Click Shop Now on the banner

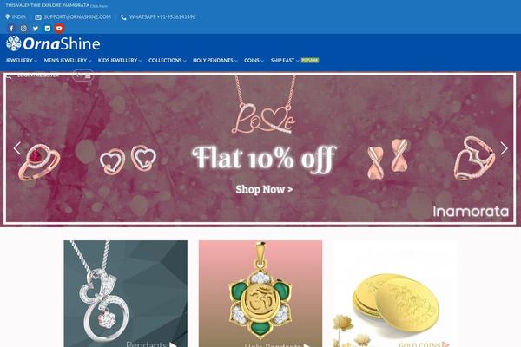click(264, 189)
